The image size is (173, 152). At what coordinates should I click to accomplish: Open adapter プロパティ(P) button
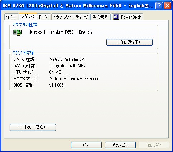129,42
